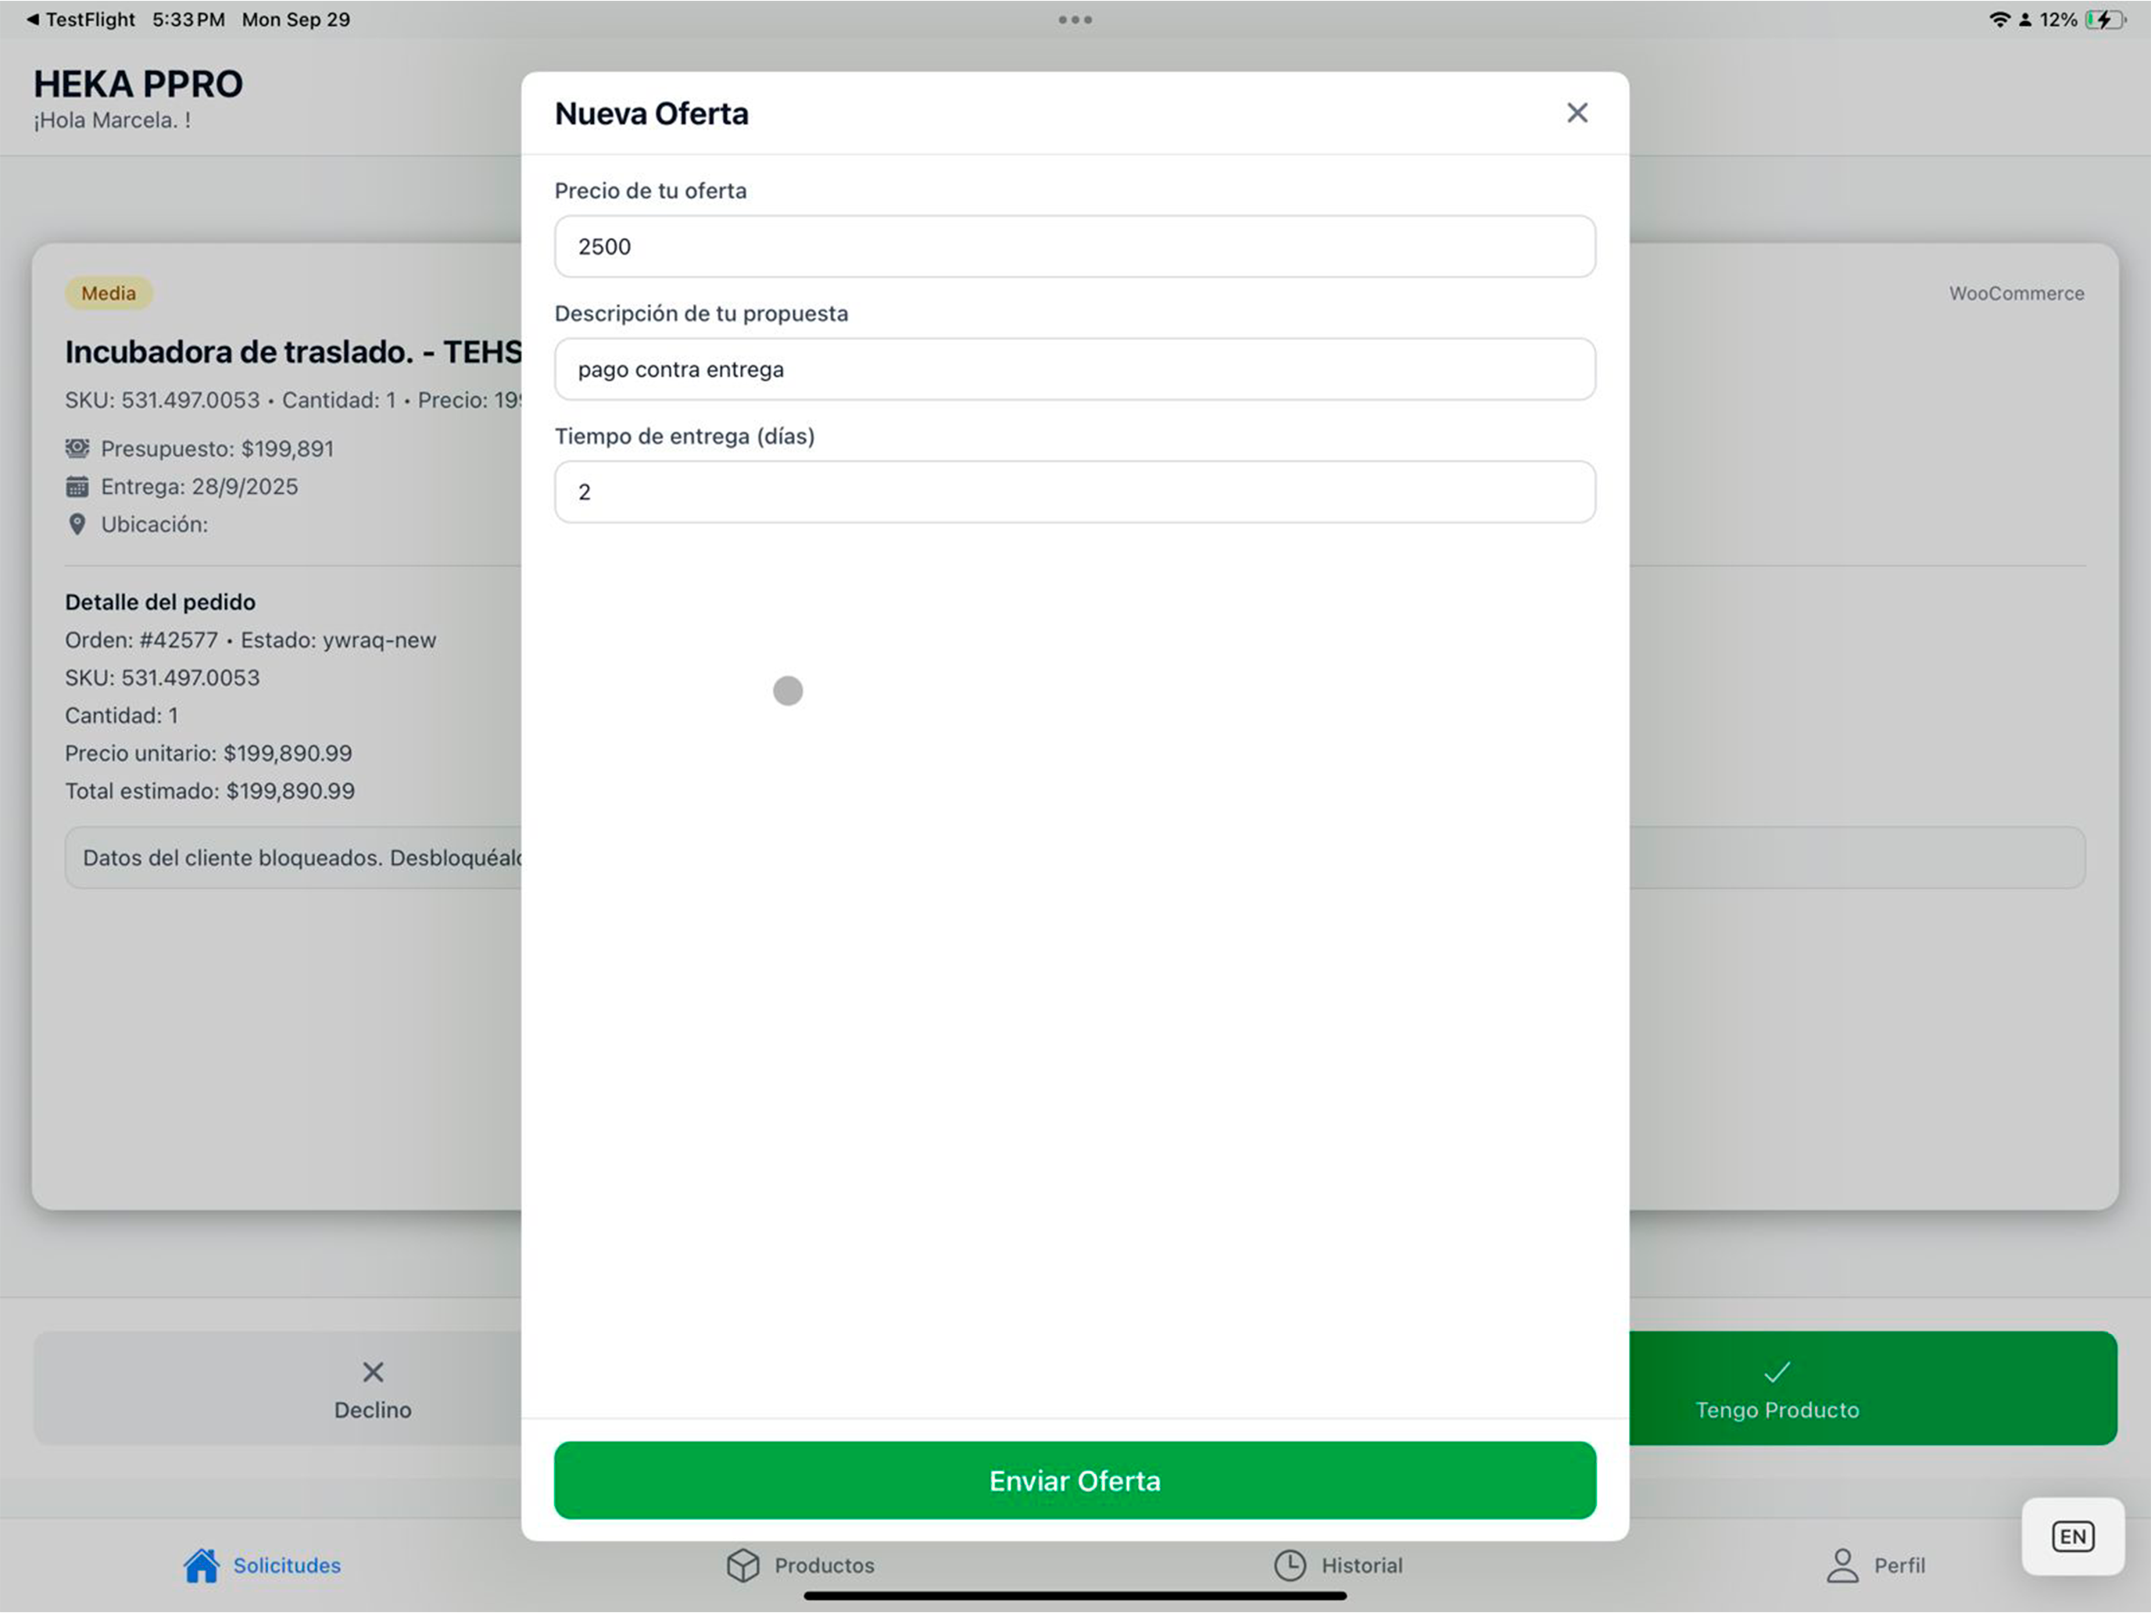2151x1613 pixels.
Task: Tap the Wi-Fi icon in status bar
Action: [x=1999, y=20]
